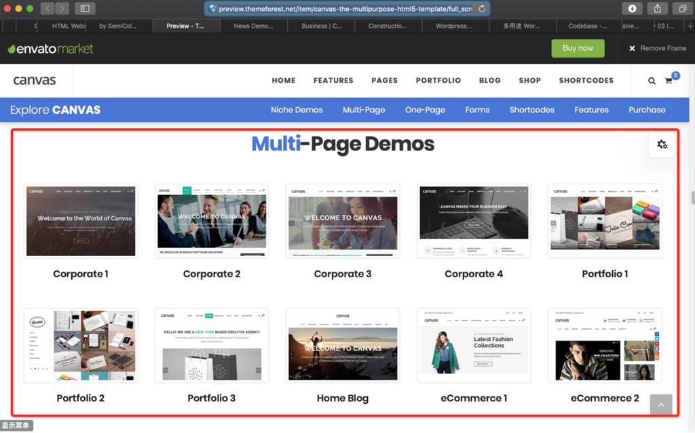Click the page vertical scrollbar thumb
Image resolution: width=695 pixels, height=433 pixels.
(692, 197)
